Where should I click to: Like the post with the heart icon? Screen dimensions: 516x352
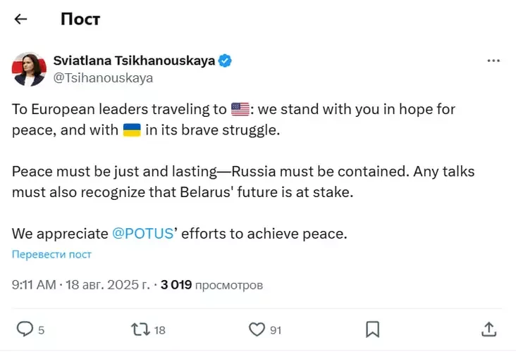(x=257, y=329)
